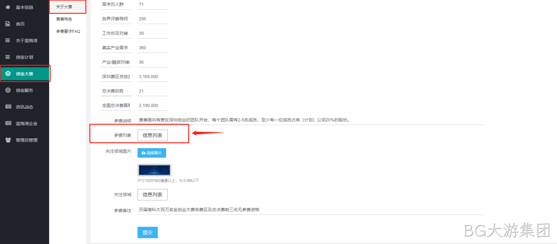The width and height of the screenshot is (557, 244).
Task: Click the 创业大赛 ball icon
Action: (x=7, y=73)
